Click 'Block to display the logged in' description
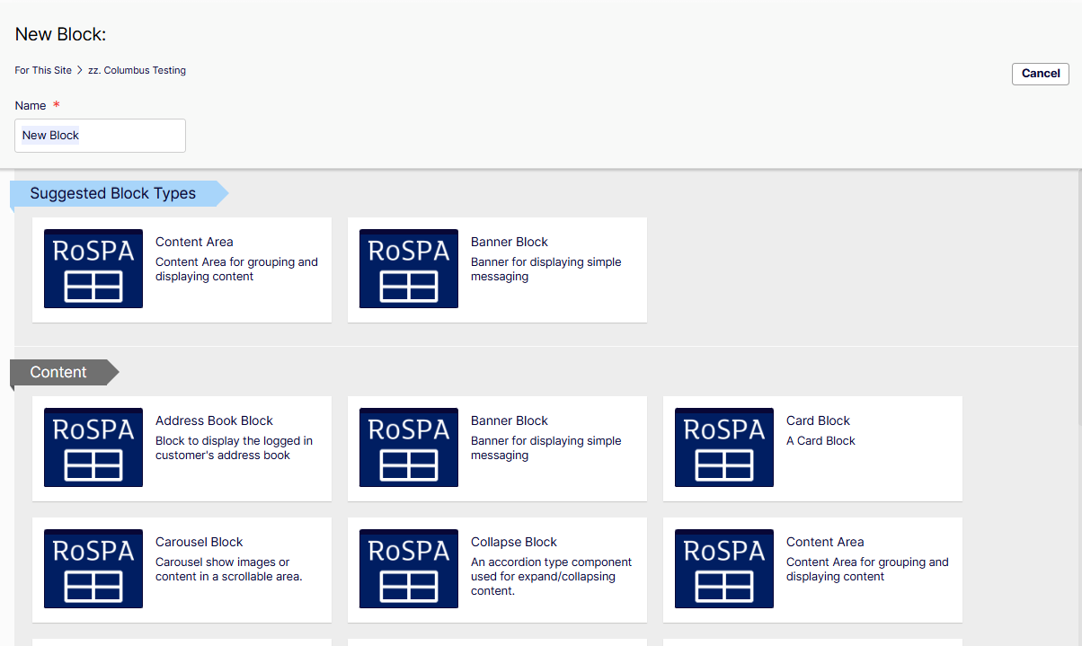The image size is (1082, 646). coord(234,448)
